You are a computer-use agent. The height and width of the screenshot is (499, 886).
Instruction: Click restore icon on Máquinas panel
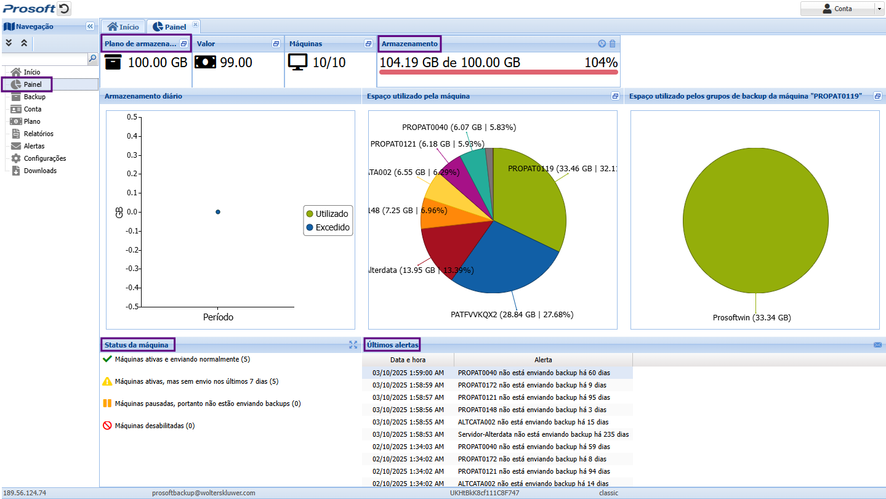368,44
